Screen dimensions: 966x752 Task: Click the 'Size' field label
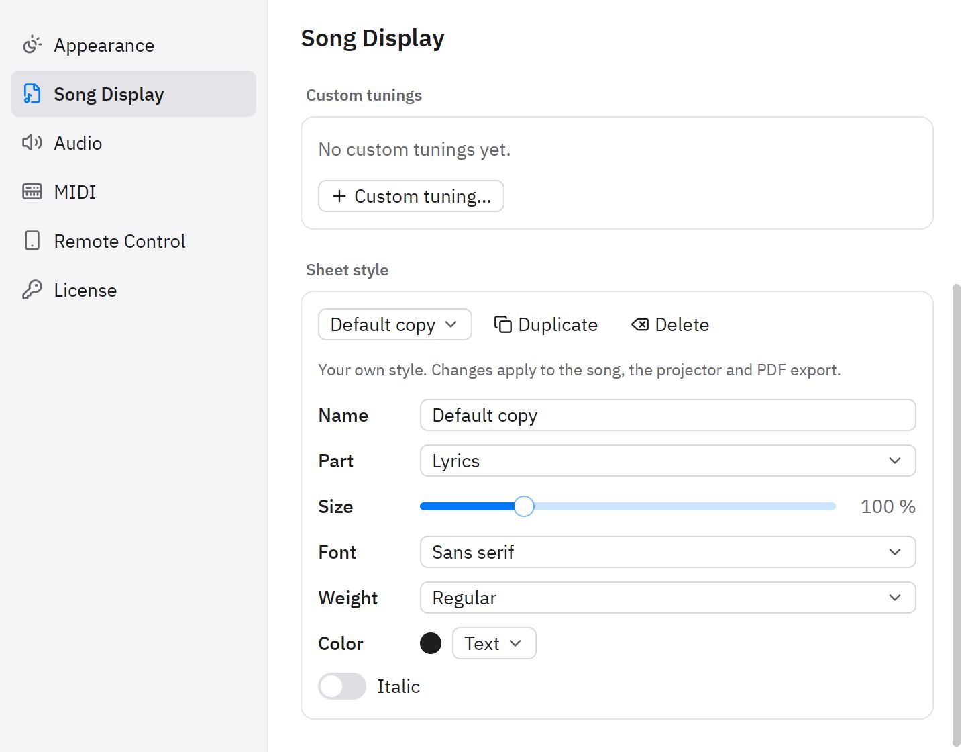[336, 506]
